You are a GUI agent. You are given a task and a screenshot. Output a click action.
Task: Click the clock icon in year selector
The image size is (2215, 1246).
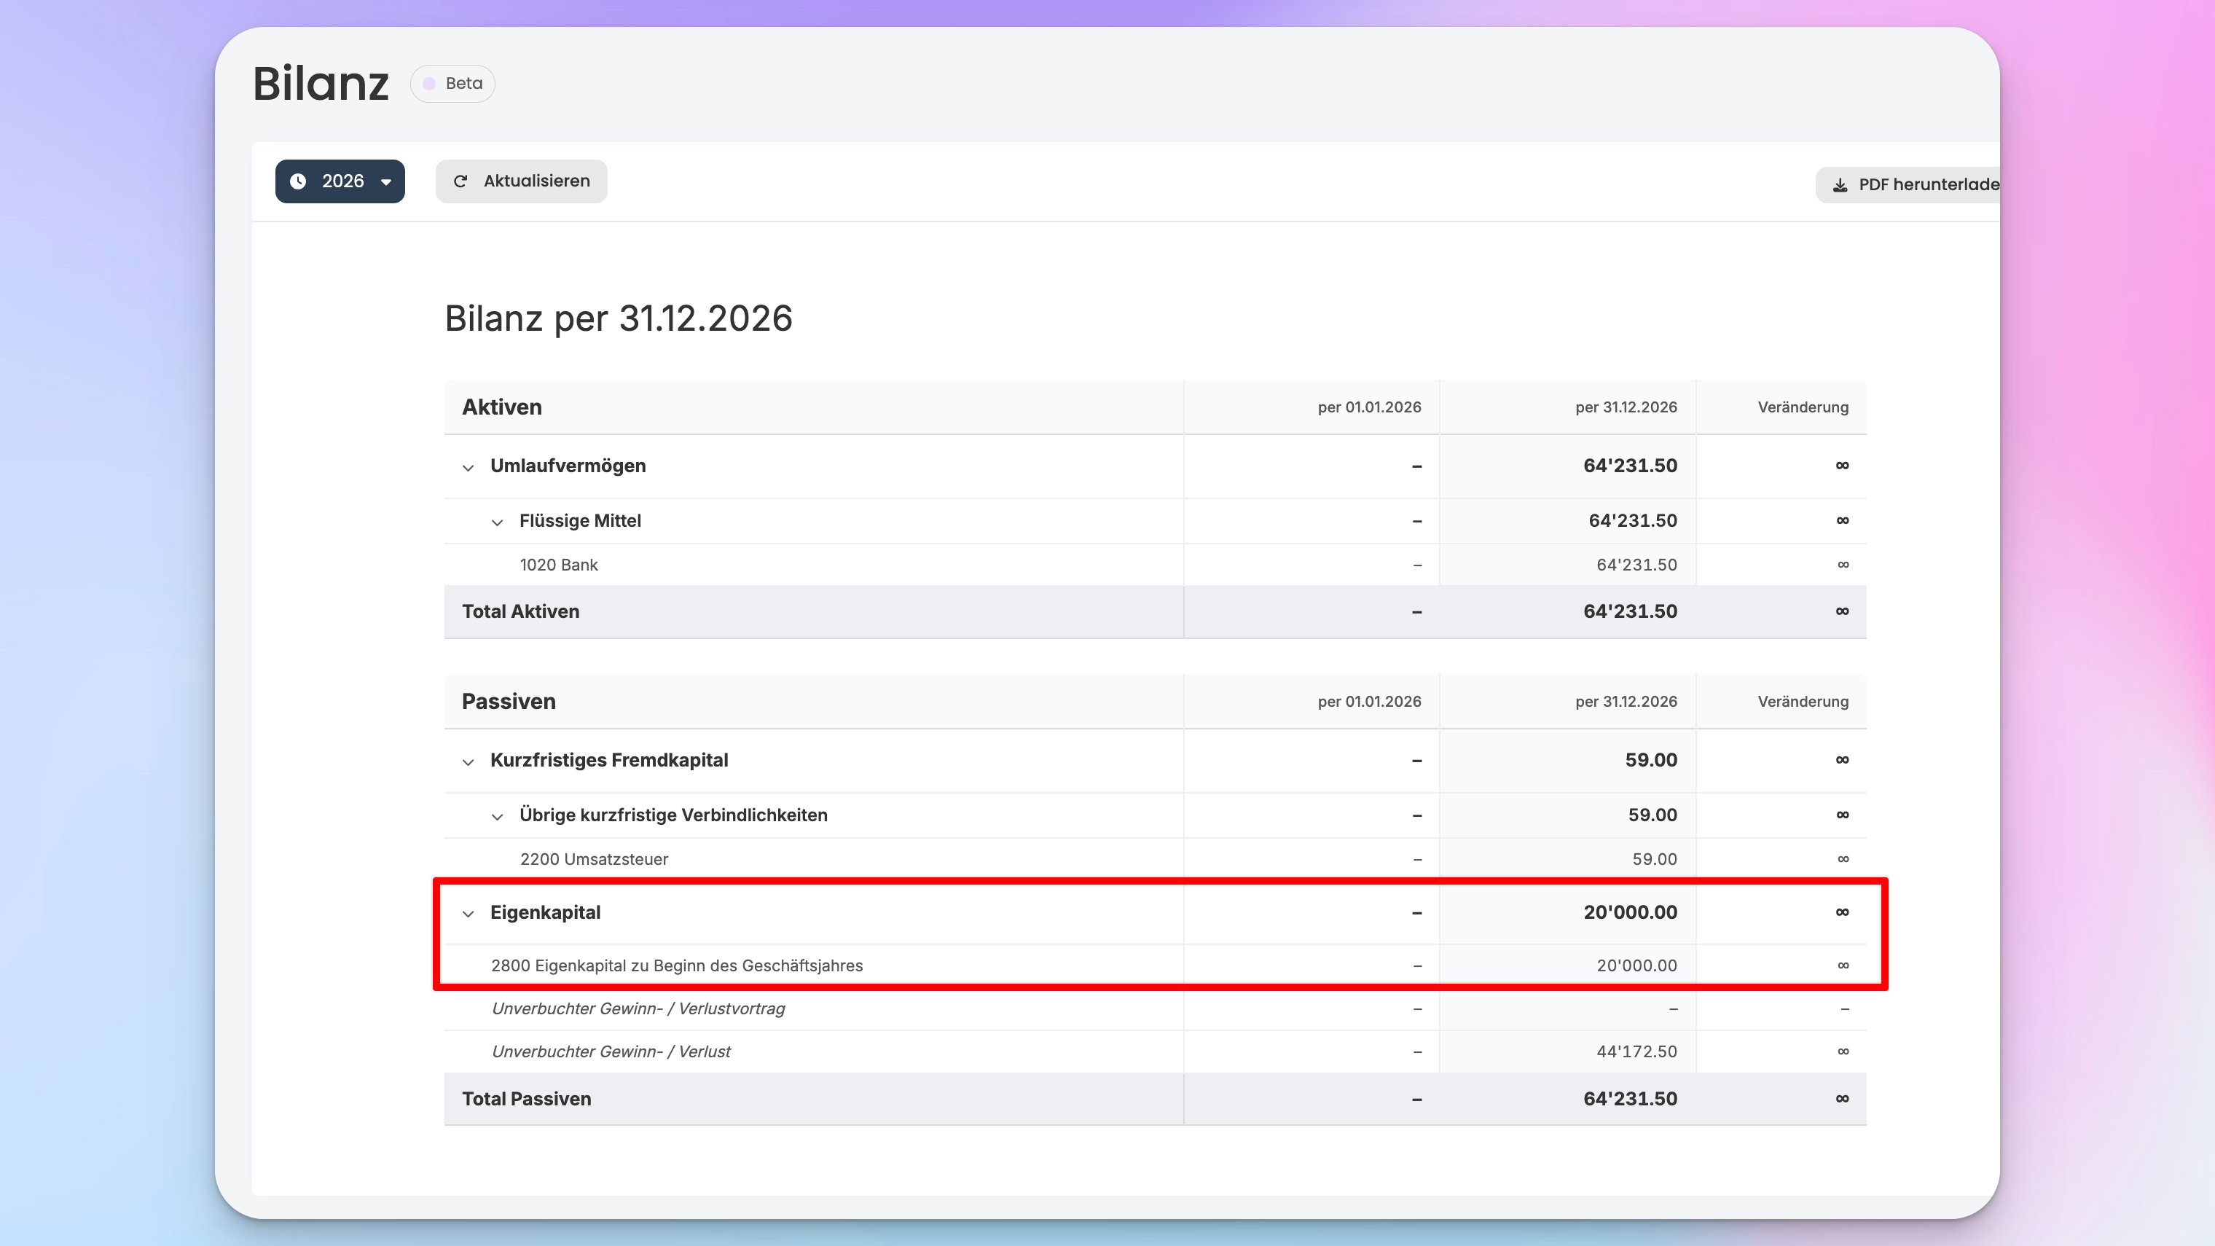point(297,181)
